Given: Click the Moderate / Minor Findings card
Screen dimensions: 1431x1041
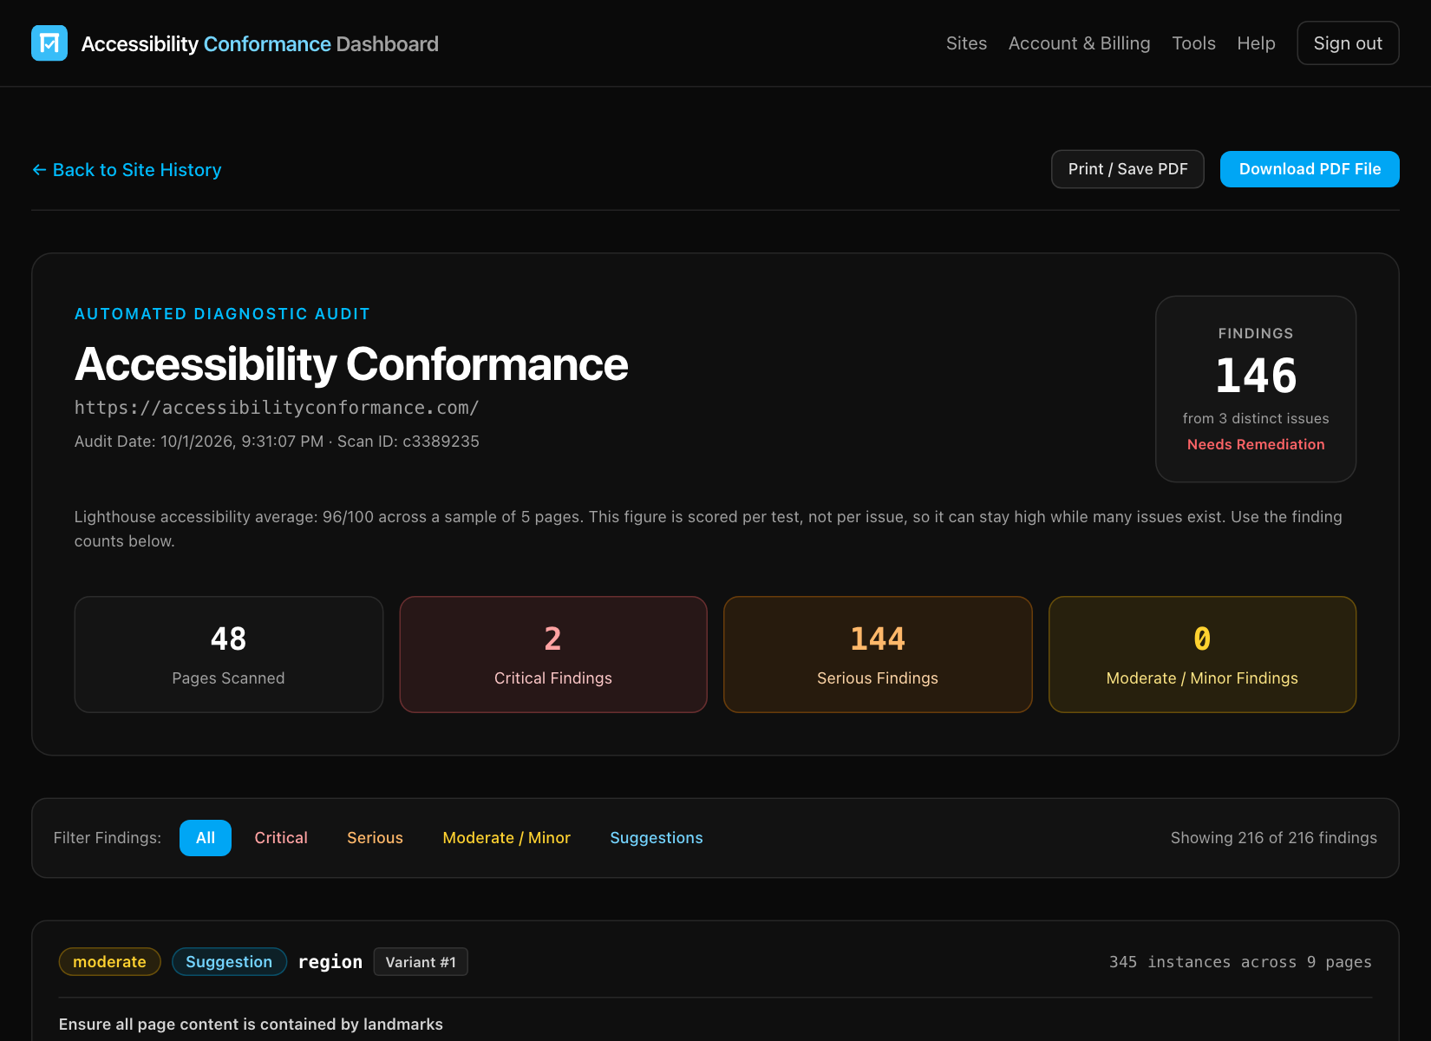Looking at the screenshot, I should coord(1202,654).
